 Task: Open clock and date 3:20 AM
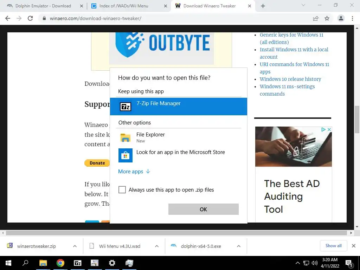tap(330, 263)
